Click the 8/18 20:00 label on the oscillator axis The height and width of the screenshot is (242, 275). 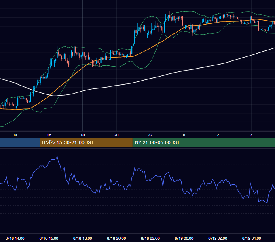116,238
